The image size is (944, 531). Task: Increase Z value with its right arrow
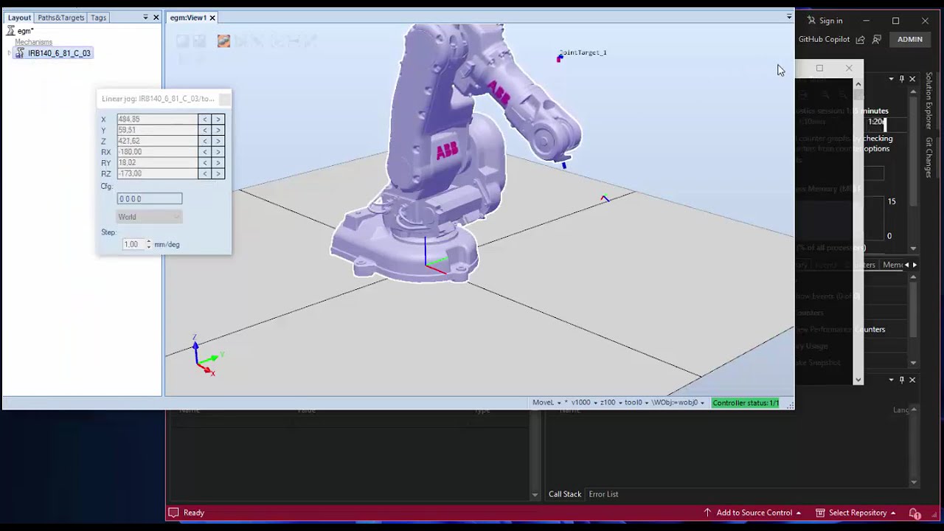click(x=218, y=141)
